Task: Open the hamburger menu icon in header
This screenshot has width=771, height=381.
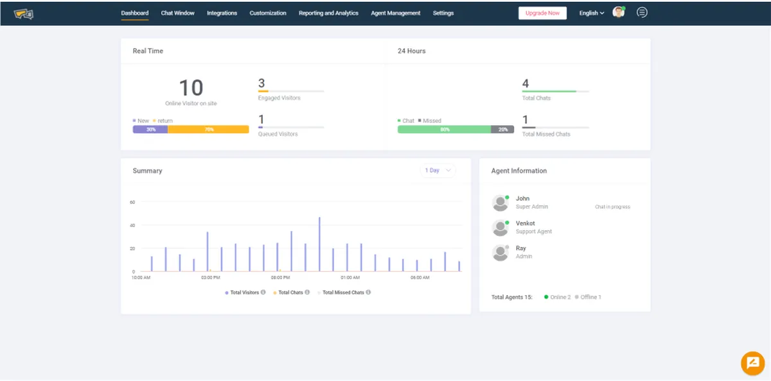Action: (642, 12)
